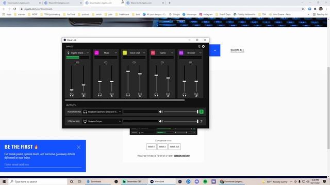The width and height of the screenshot is (330, 185).
Task: Expand the Game channel dropdown
Action: click(172, 53)
